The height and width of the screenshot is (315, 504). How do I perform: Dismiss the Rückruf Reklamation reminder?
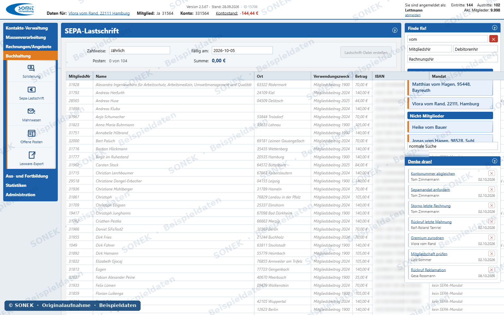tap(491, 270)
